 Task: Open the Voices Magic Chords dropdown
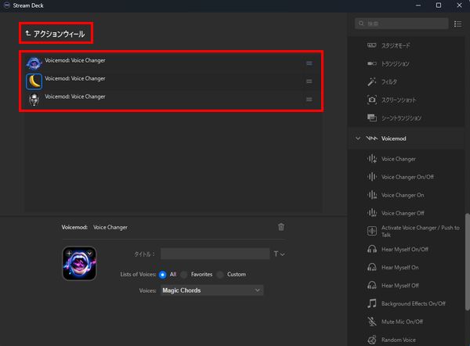point(212,290)
